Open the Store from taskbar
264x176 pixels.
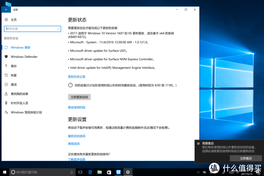109,172
